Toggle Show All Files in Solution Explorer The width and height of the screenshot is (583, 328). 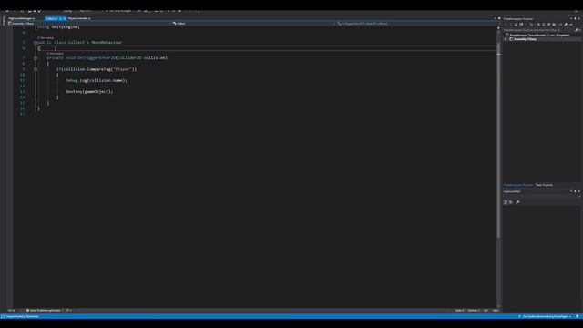(554, 25)
